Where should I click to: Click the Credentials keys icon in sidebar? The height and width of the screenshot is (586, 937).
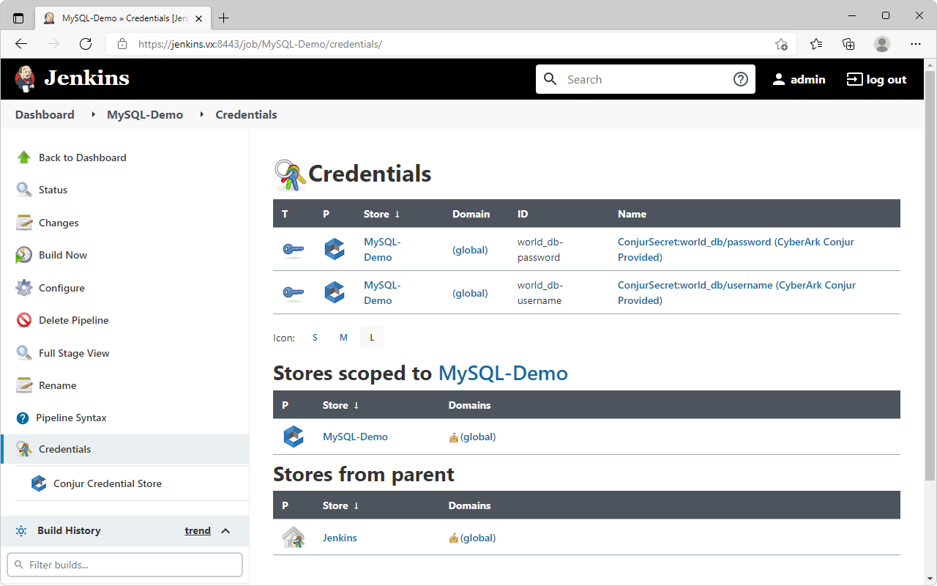click(24, 449)
